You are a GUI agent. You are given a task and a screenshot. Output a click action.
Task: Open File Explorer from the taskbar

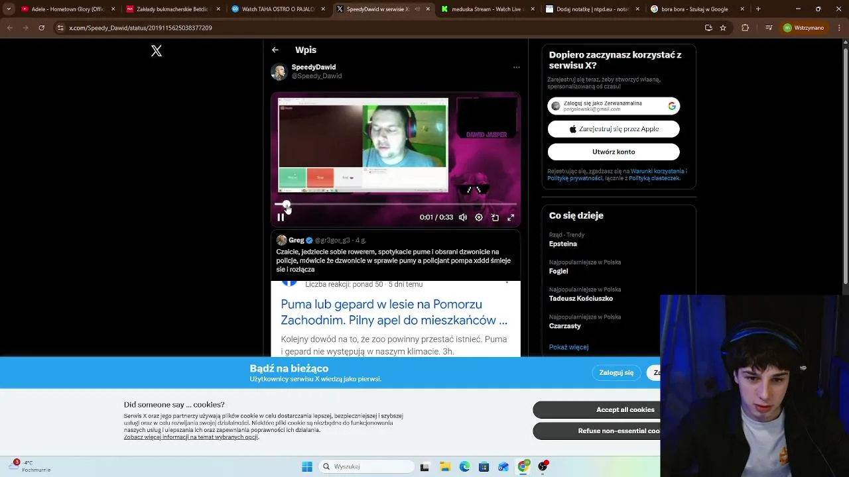(x=444, y=466)
